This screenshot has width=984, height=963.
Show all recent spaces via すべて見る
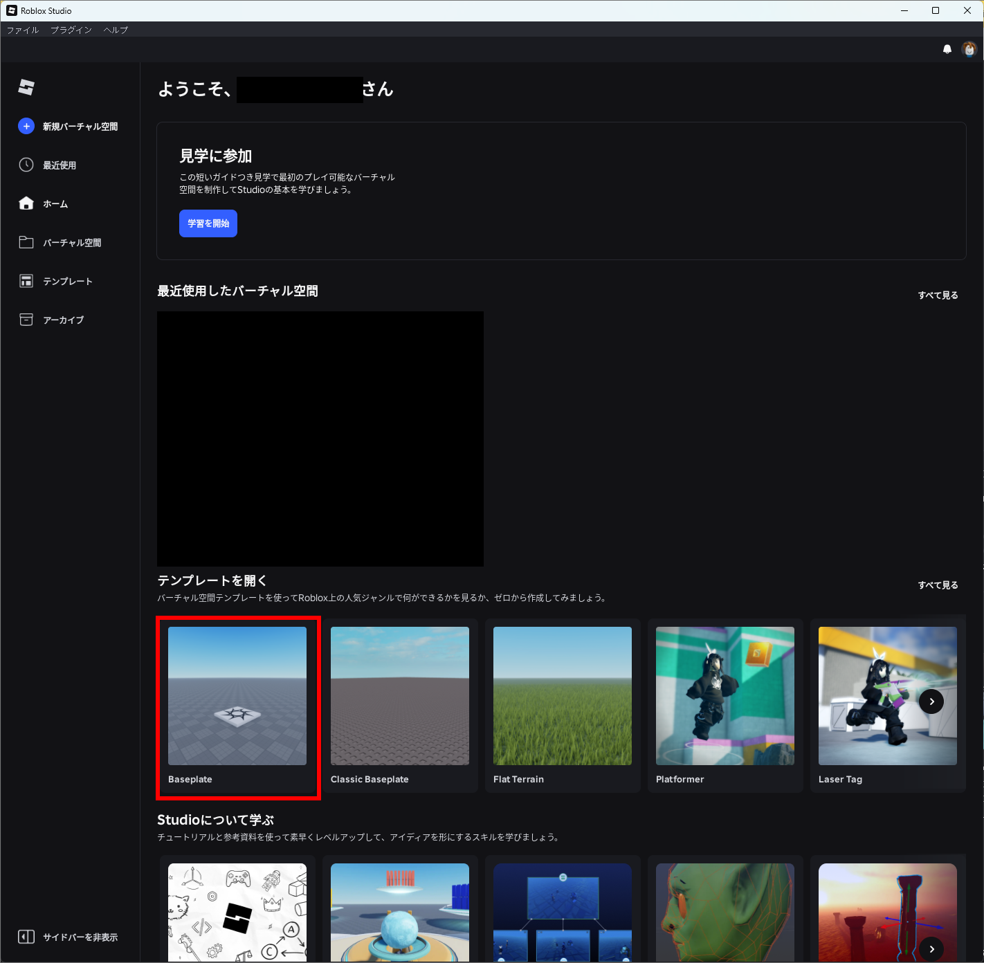pos(938,295)
